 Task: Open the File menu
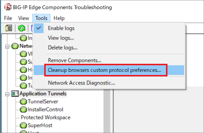click(x=8, y=18)
